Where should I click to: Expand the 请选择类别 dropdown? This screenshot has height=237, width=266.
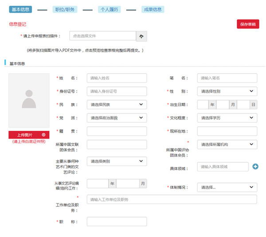tap(117, 161)
